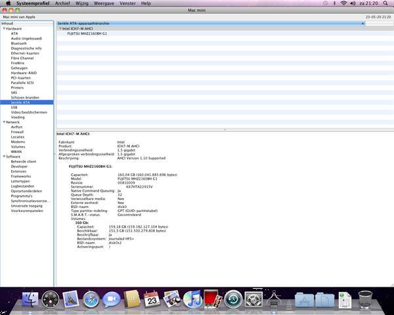Select Video/beeldschermen in sidebar
The height and width of the screenshot is (315, 394).
pyautogui.click(x=29, y=112)
